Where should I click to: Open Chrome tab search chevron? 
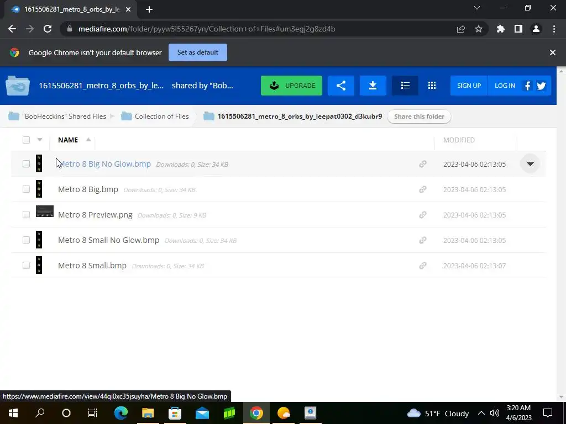[477, 8]
